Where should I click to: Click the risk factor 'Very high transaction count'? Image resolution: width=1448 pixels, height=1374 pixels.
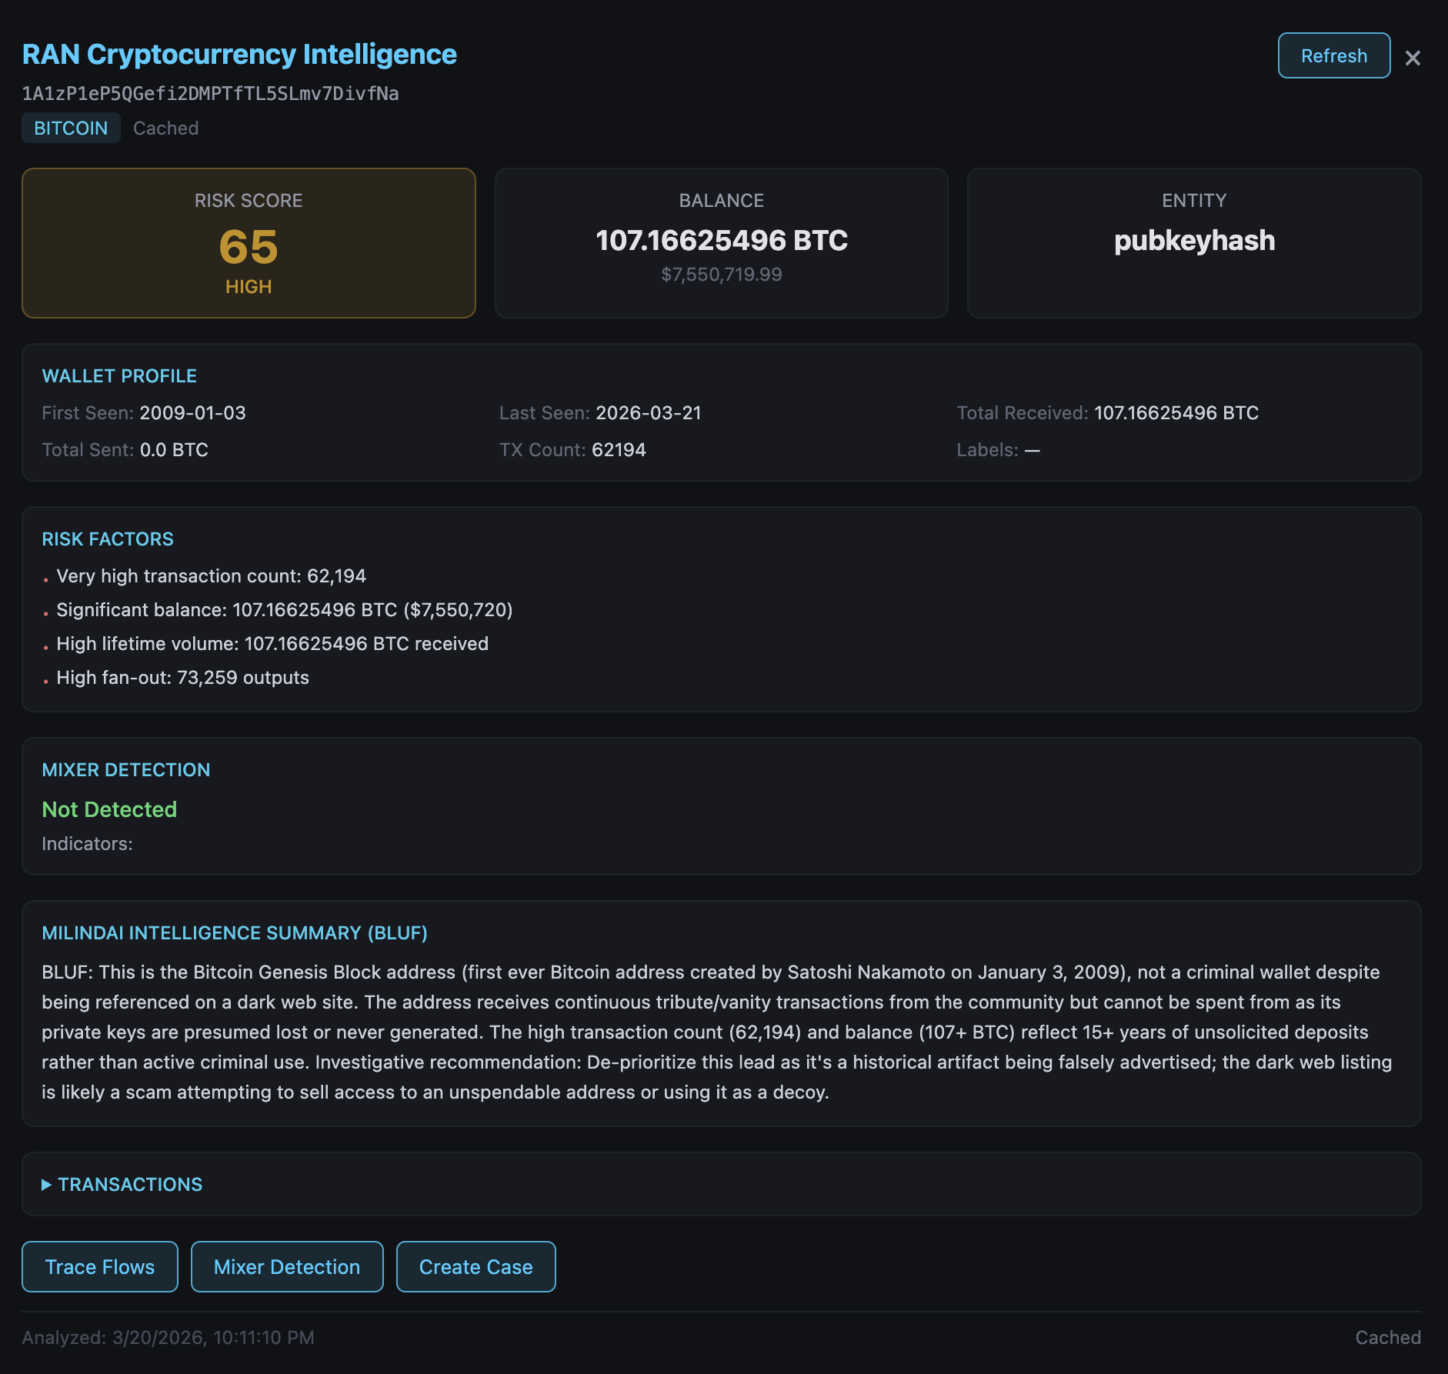tap(212, 576)
